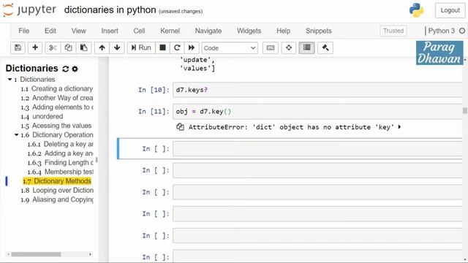Insert a cell below with plus icon
The image size is (468, 263).
click(35, 47)
